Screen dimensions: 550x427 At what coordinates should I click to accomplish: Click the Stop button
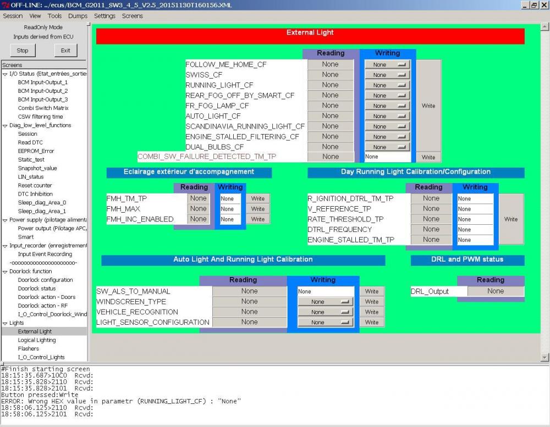(23, 51)
